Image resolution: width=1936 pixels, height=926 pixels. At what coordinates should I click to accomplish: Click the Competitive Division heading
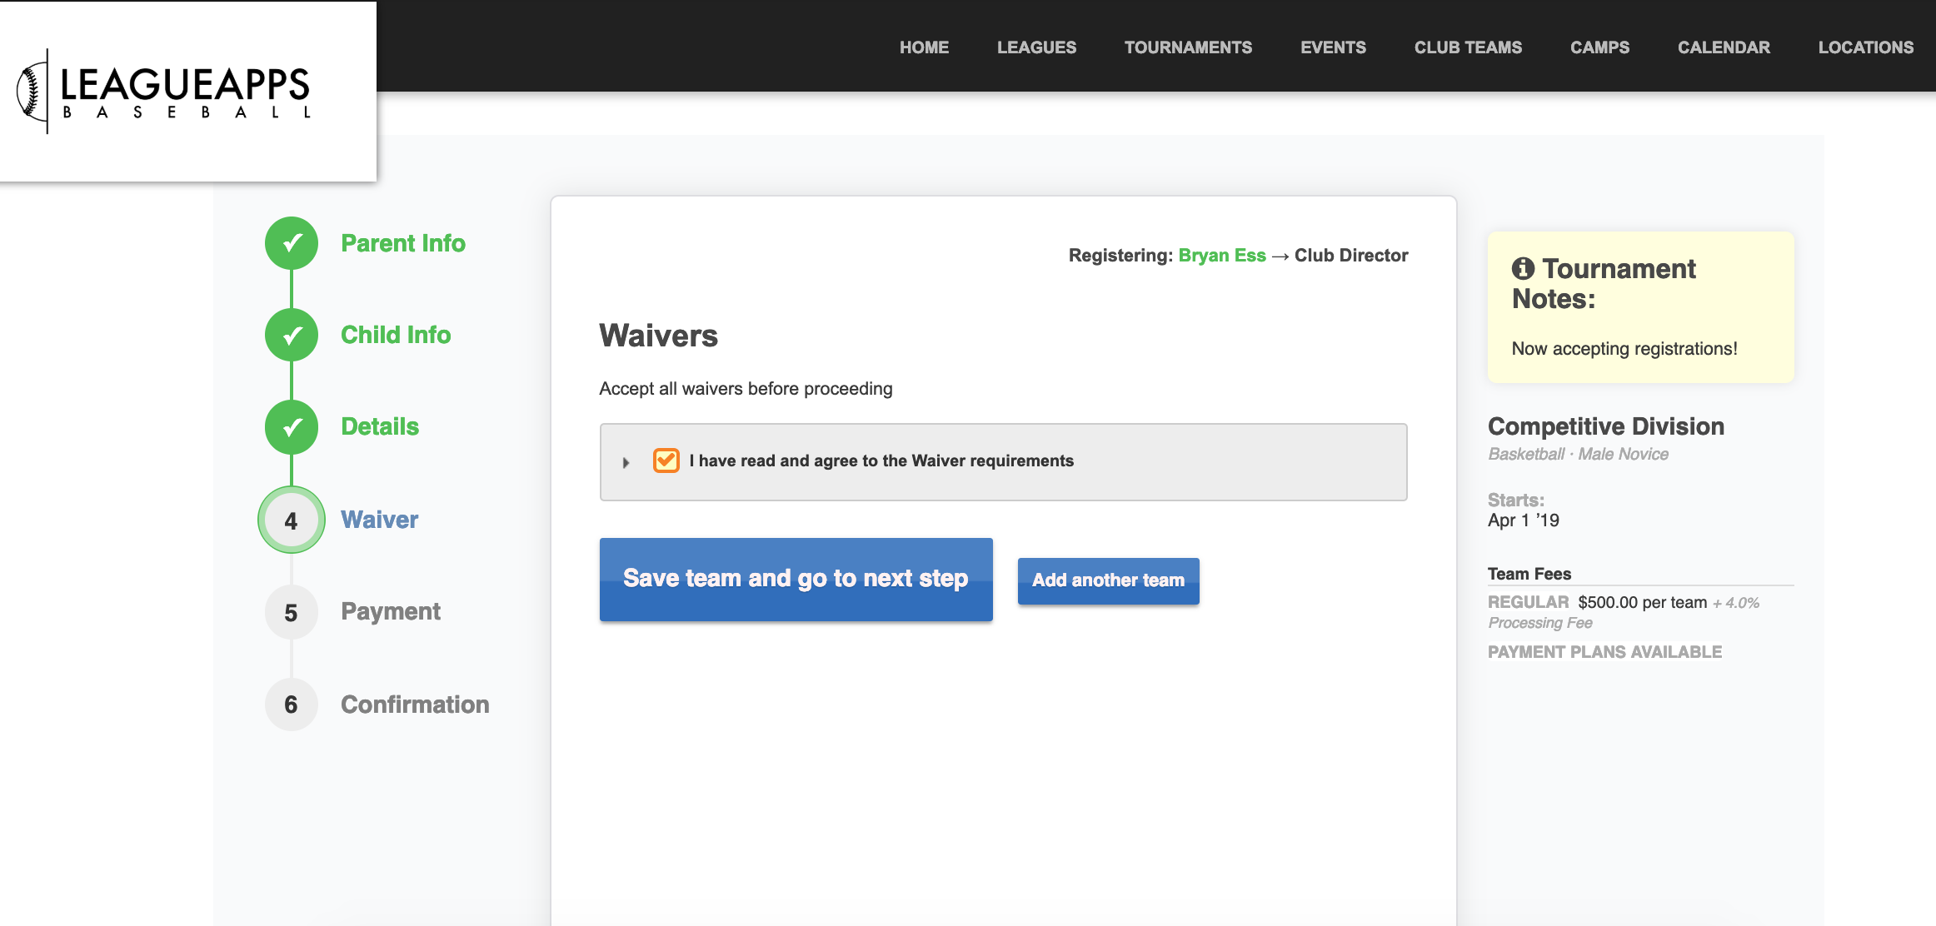tap(1606, 426)
